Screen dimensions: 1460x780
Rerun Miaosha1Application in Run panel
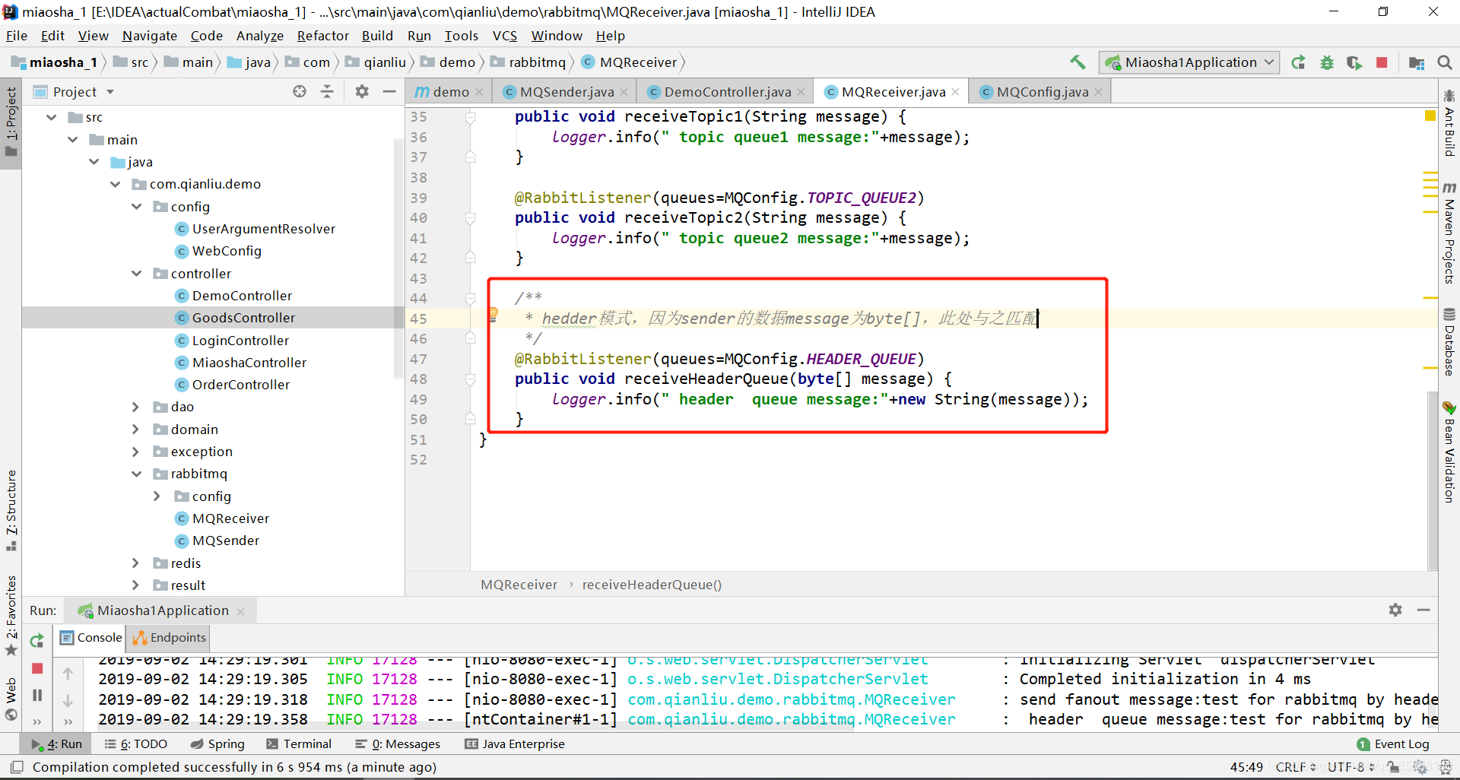pyautogui.click(x=36, y=640)
